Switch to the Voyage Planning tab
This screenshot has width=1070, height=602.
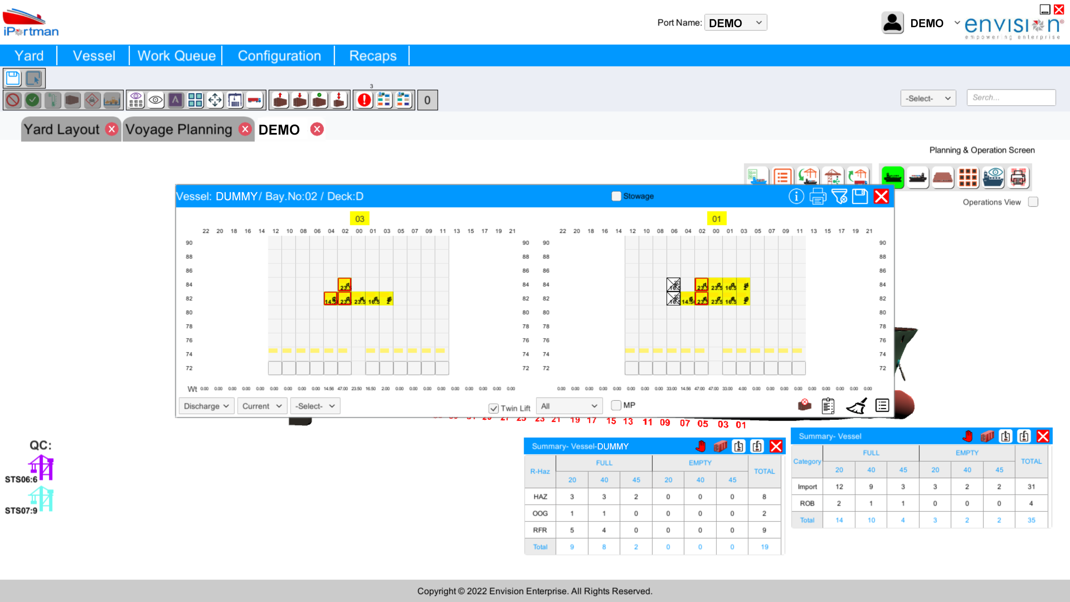click(179, 130)
